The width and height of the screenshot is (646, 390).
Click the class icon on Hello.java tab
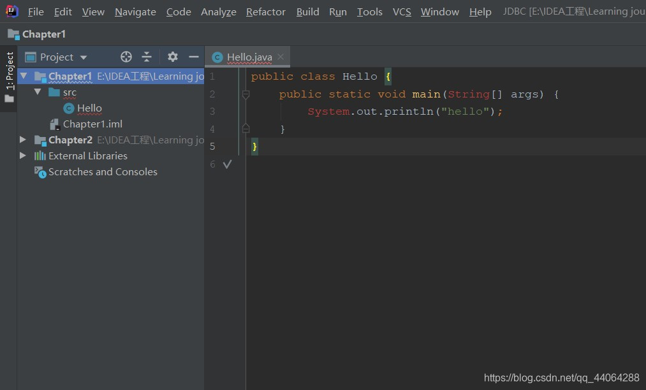pyautogui.click(x=217, y=57)
